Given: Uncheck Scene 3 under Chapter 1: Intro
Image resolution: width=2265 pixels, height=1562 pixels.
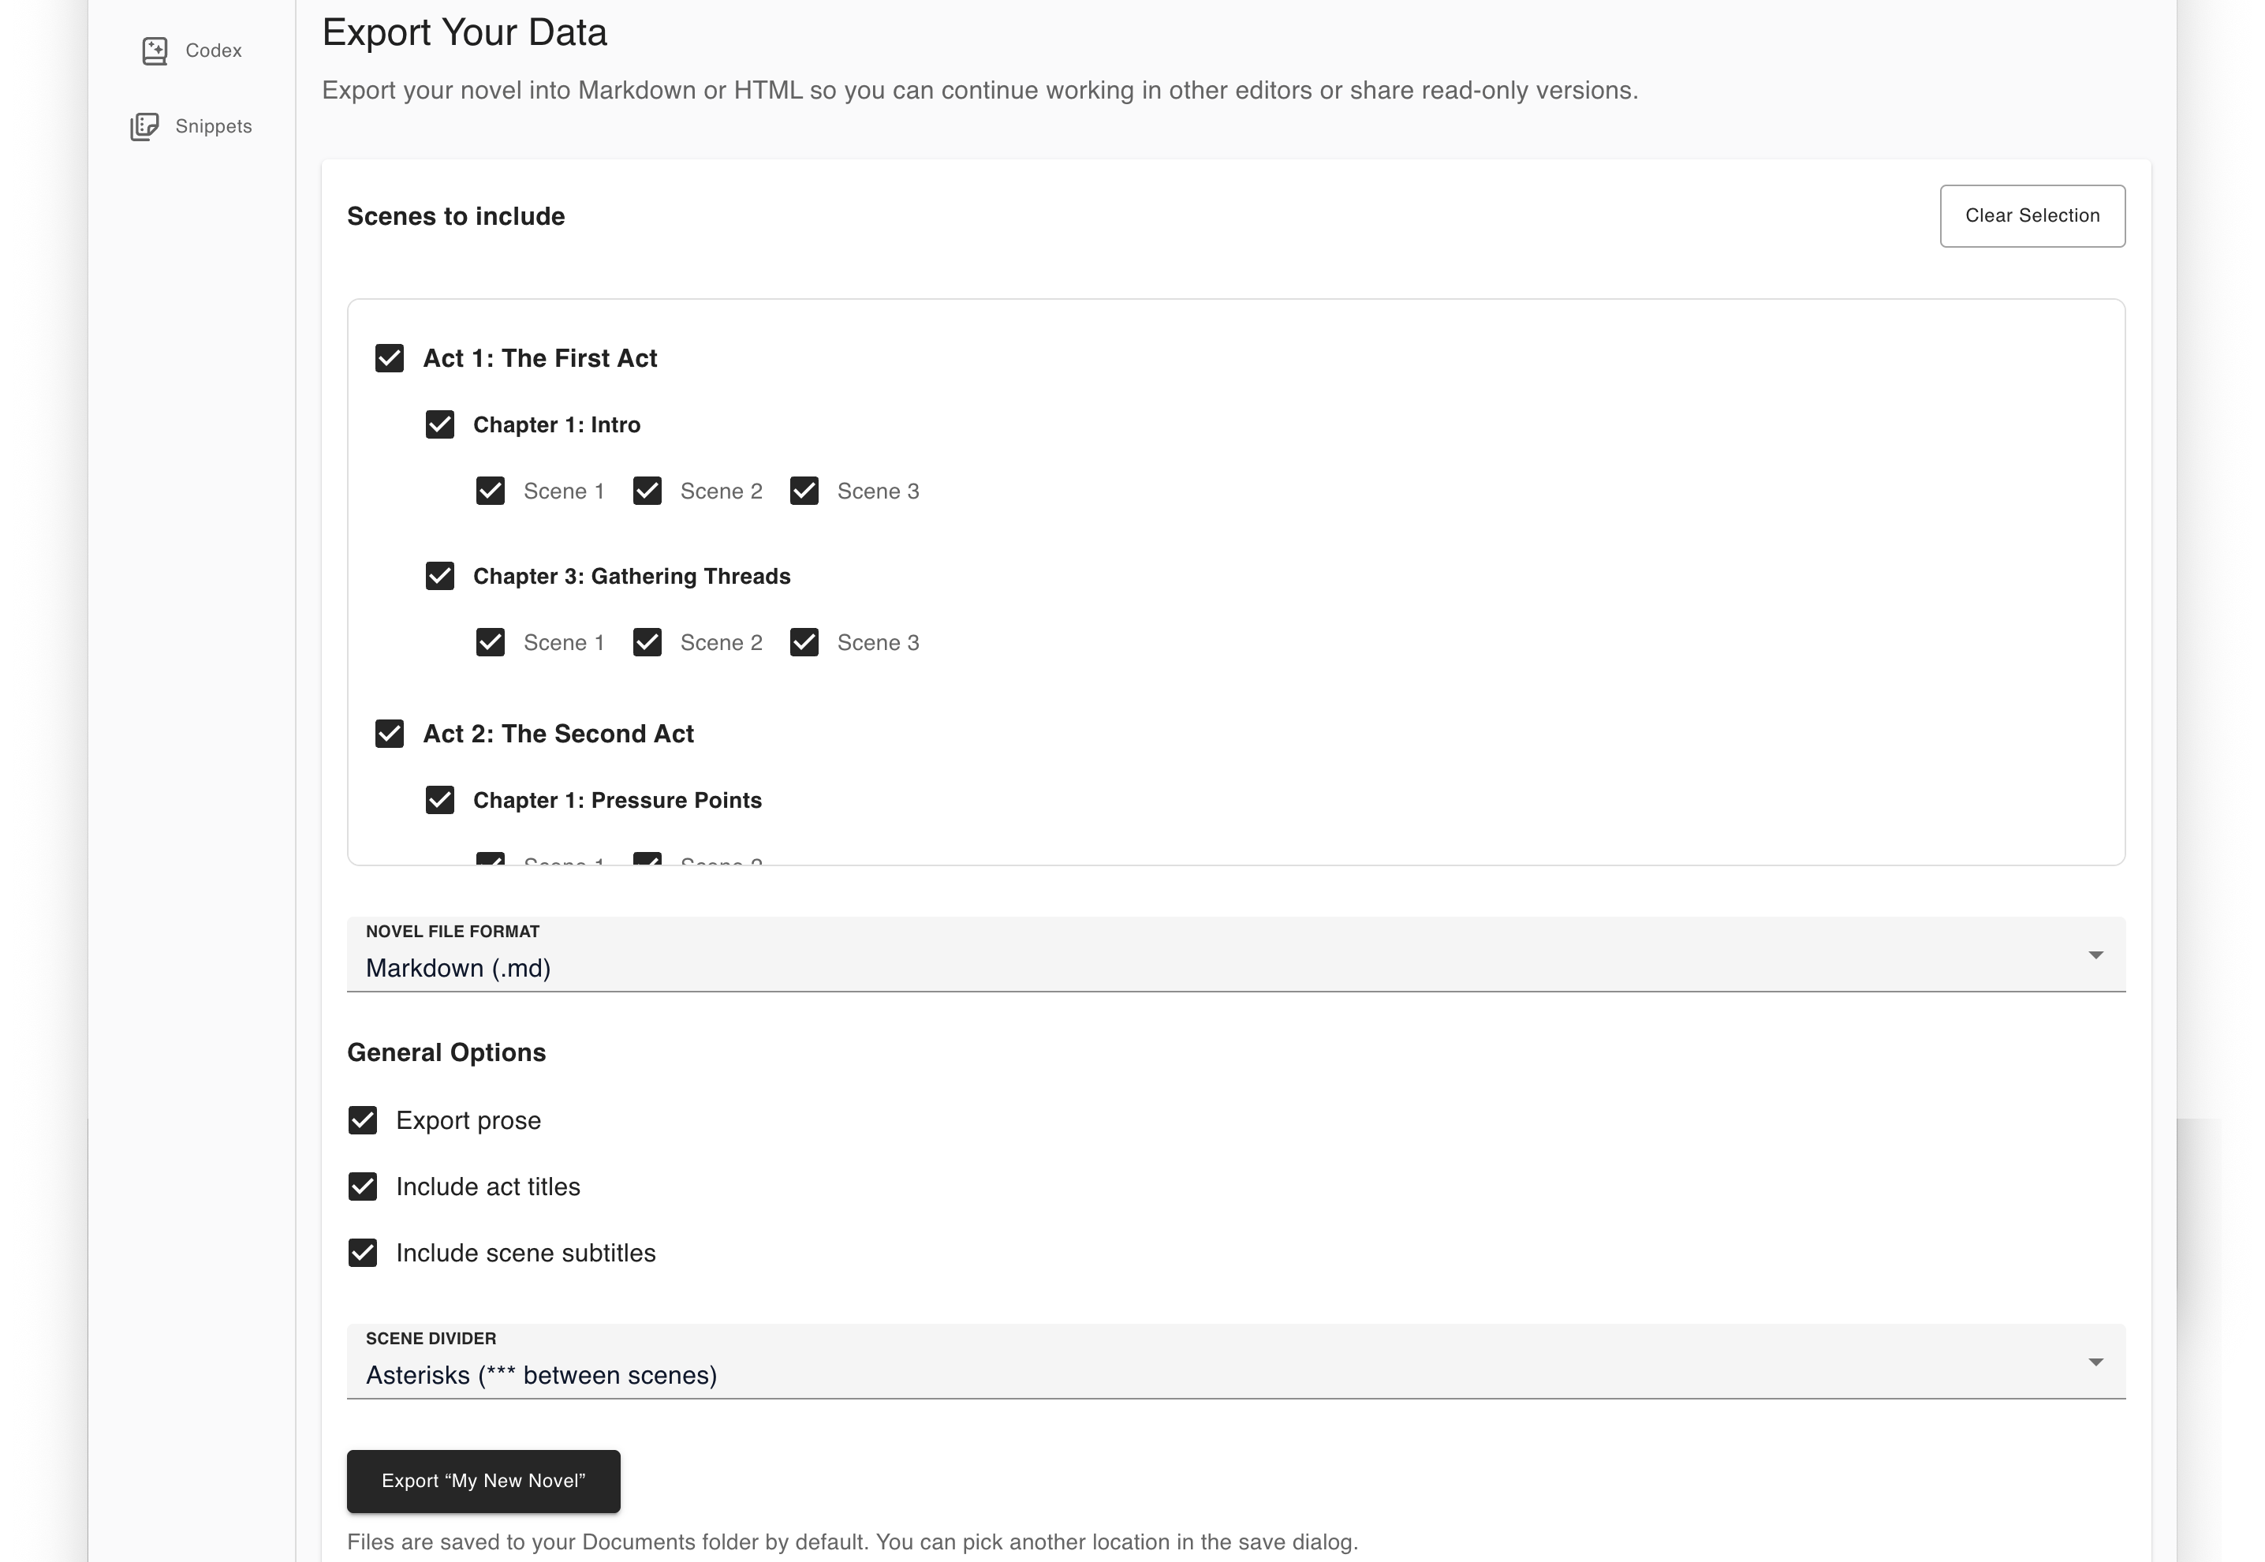Looking at the screenshot, I should point(804,491).
